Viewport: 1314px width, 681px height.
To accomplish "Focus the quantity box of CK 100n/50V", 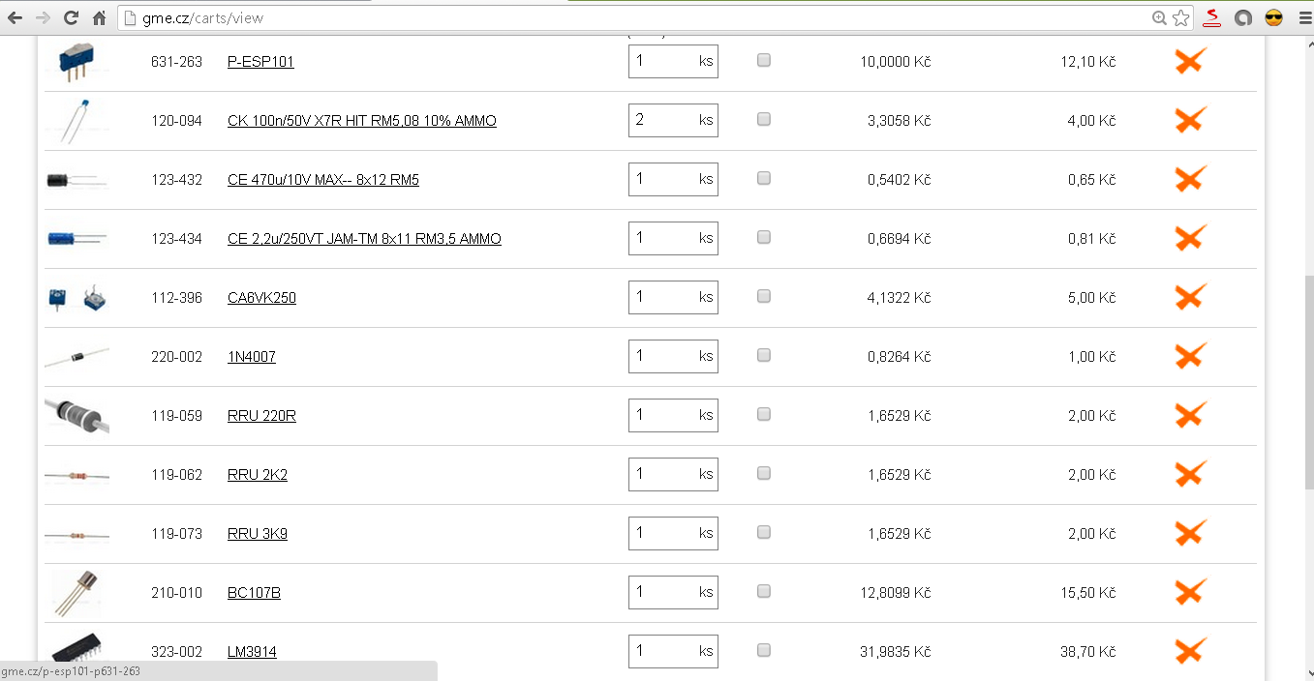I will [662, 120].
